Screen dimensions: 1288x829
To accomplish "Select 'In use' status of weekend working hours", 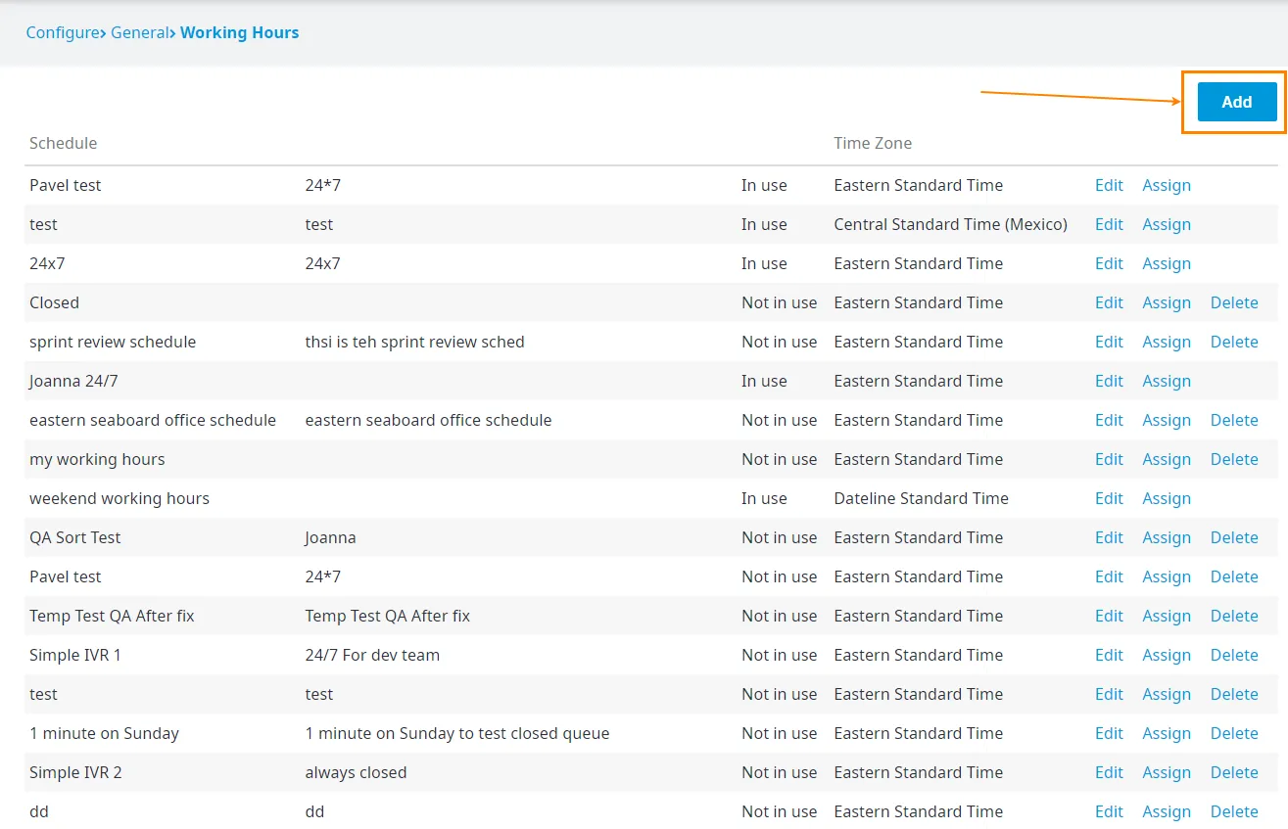I will (x=764, y=498).
